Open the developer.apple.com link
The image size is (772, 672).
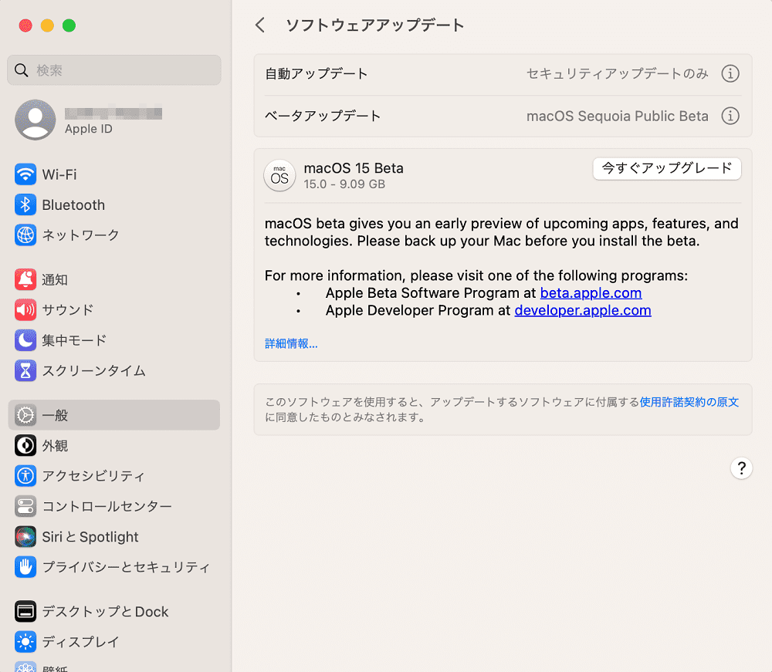pyautogui.click(x=582, y=310)
